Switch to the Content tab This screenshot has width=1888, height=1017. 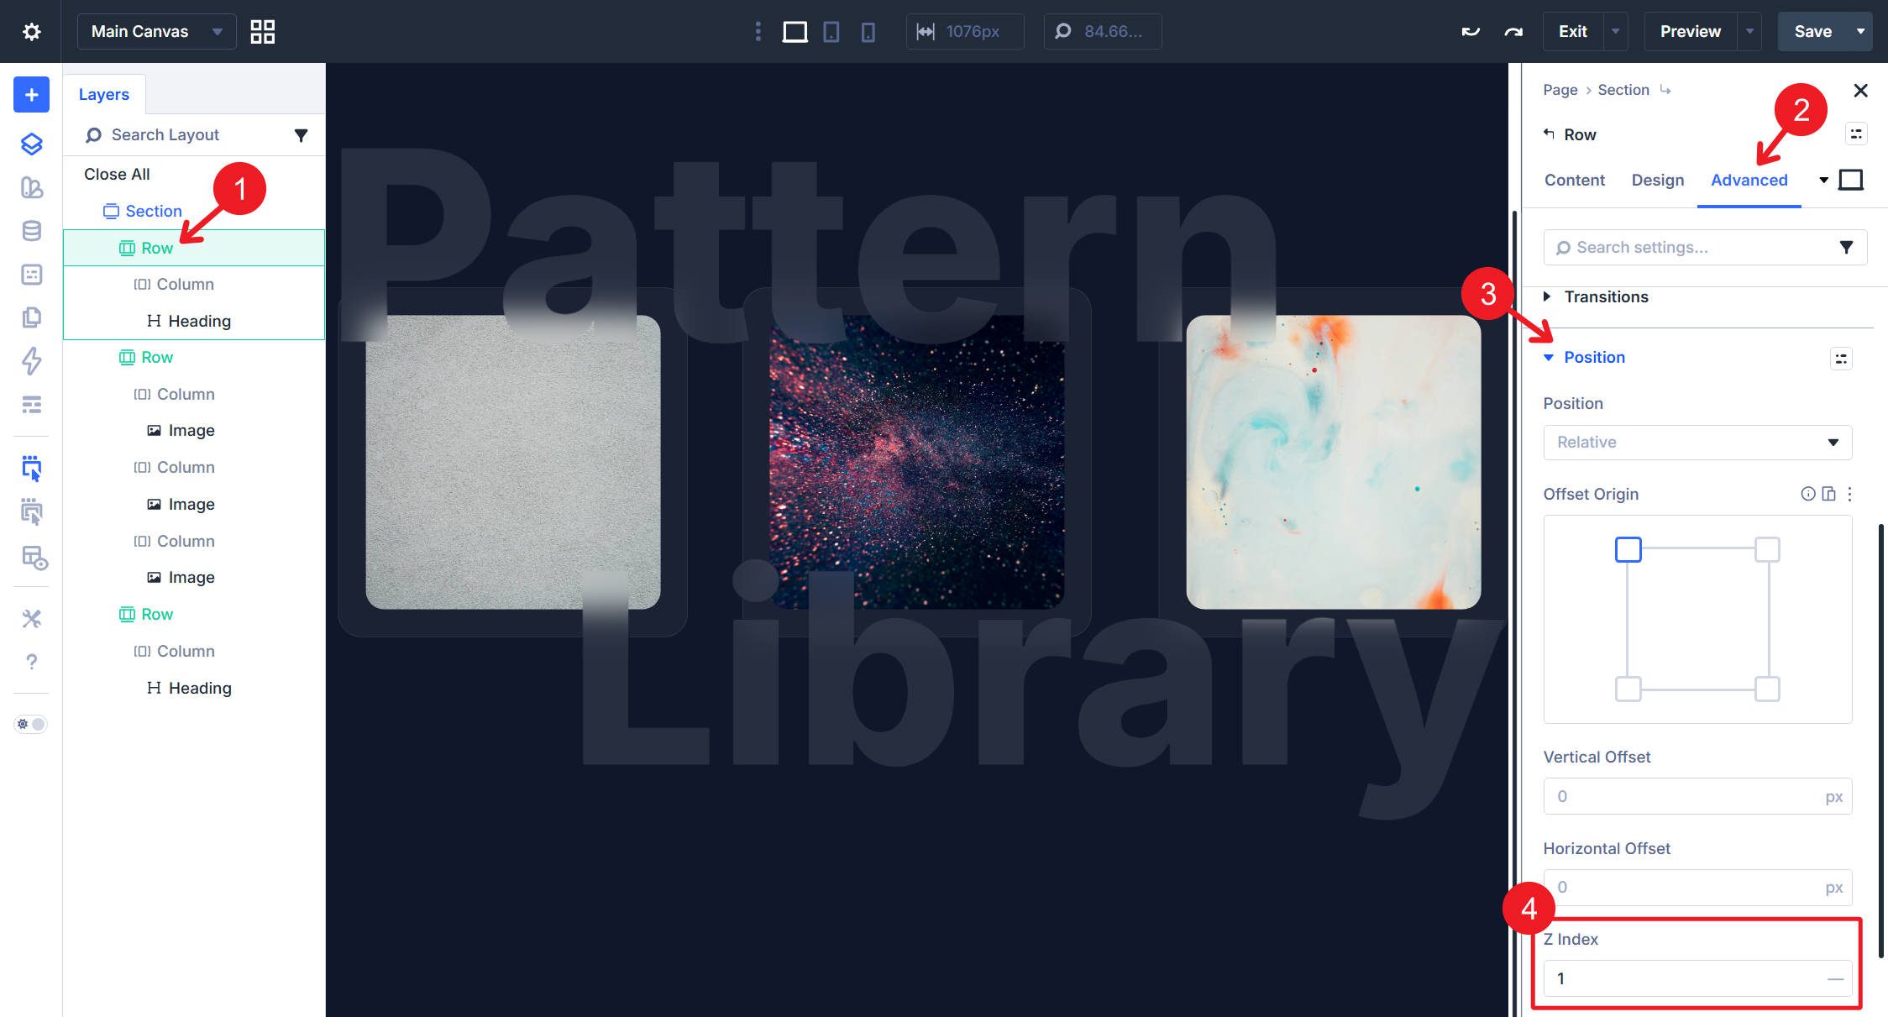click(x=1574, y=181)
